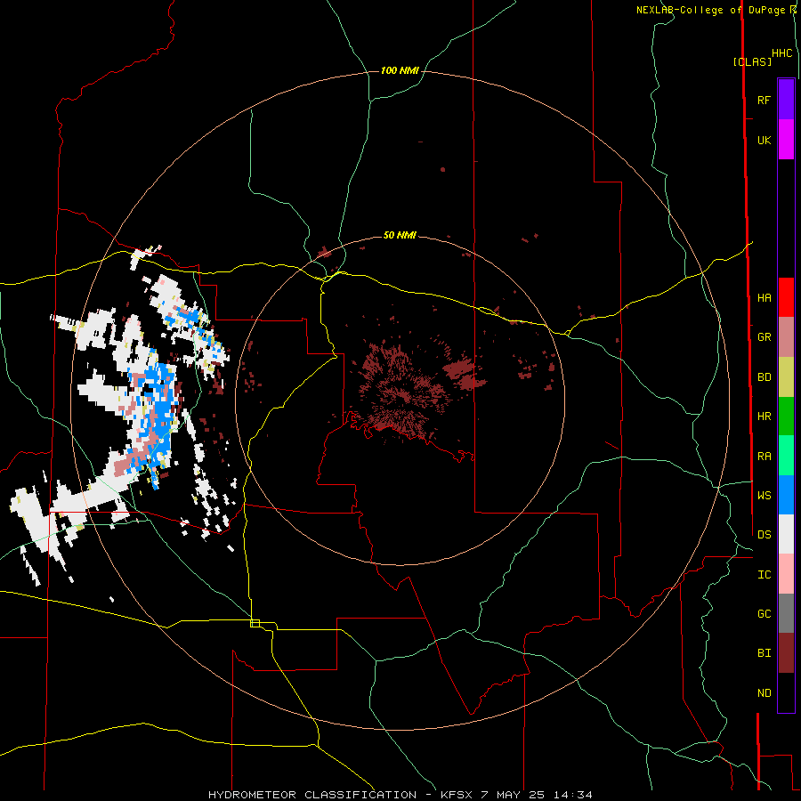Click the KFSX station identifier

click(x=457, y=795)
